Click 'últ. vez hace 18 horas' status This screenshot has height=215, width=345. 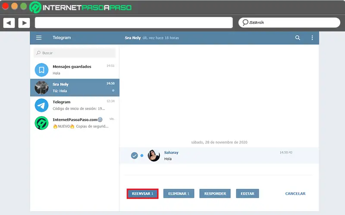click(x=160, y=38)
